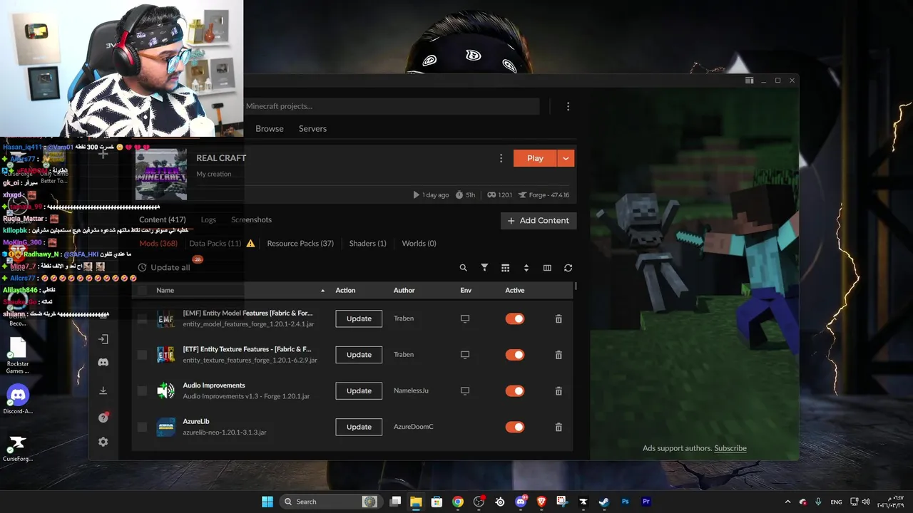Open the three-dot menu beside the search bar

pos(568,106)
